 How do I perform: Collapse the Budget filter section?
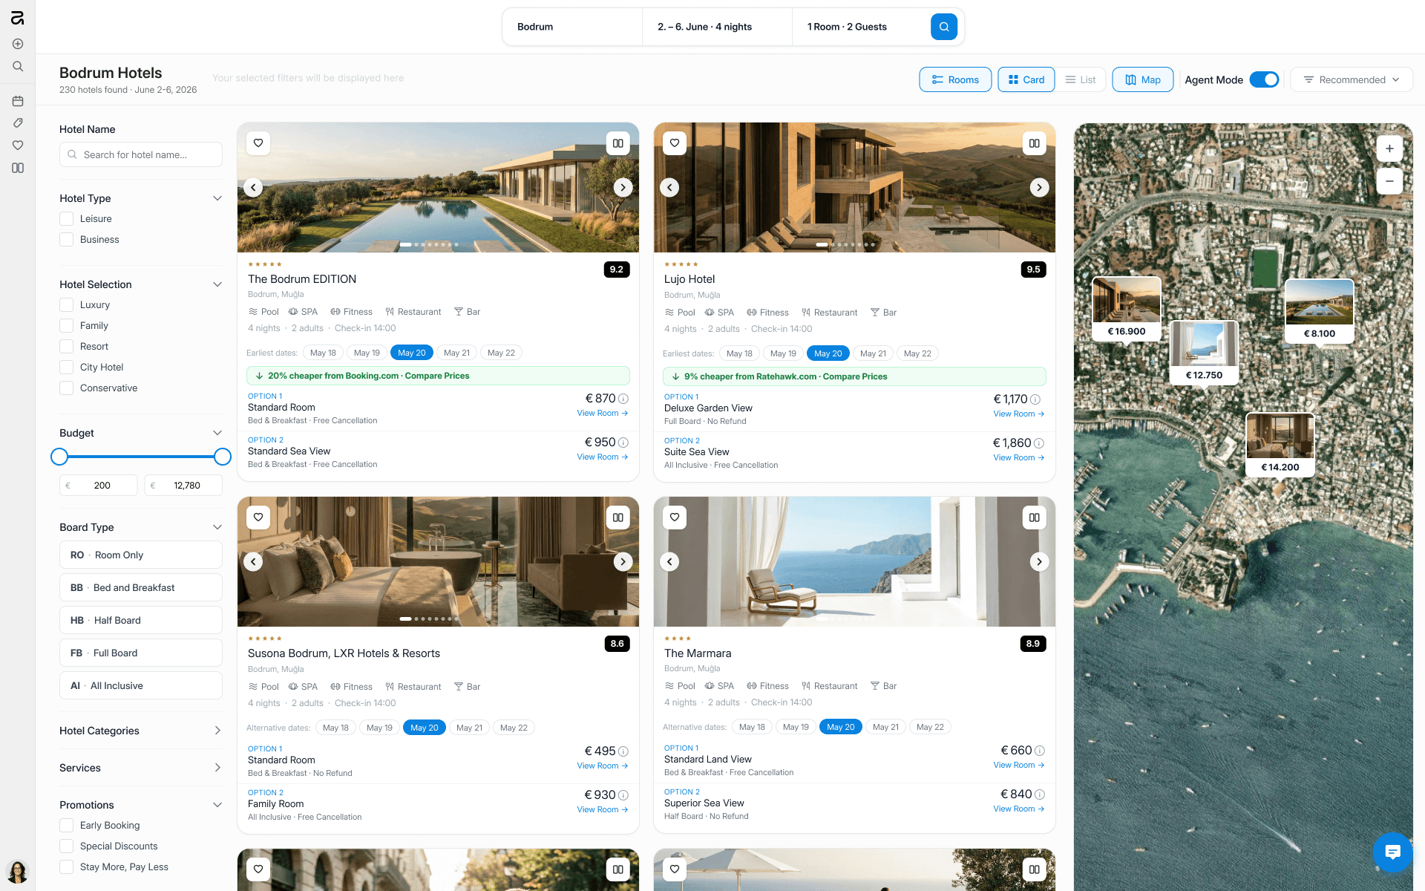pos(217,433)
